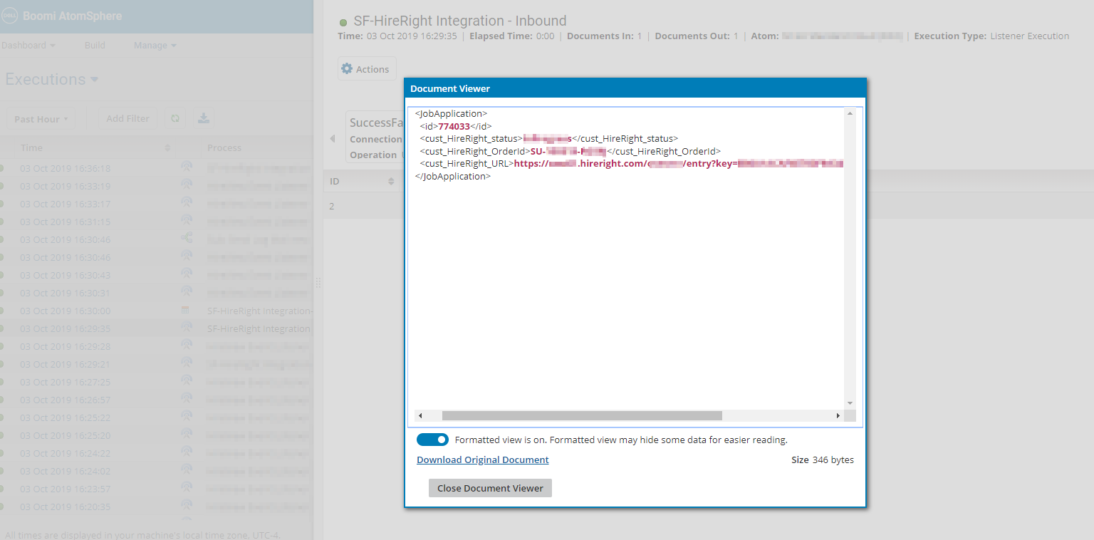
Task: Click listener icon in the 16:25:20 row
Action: 186,435
